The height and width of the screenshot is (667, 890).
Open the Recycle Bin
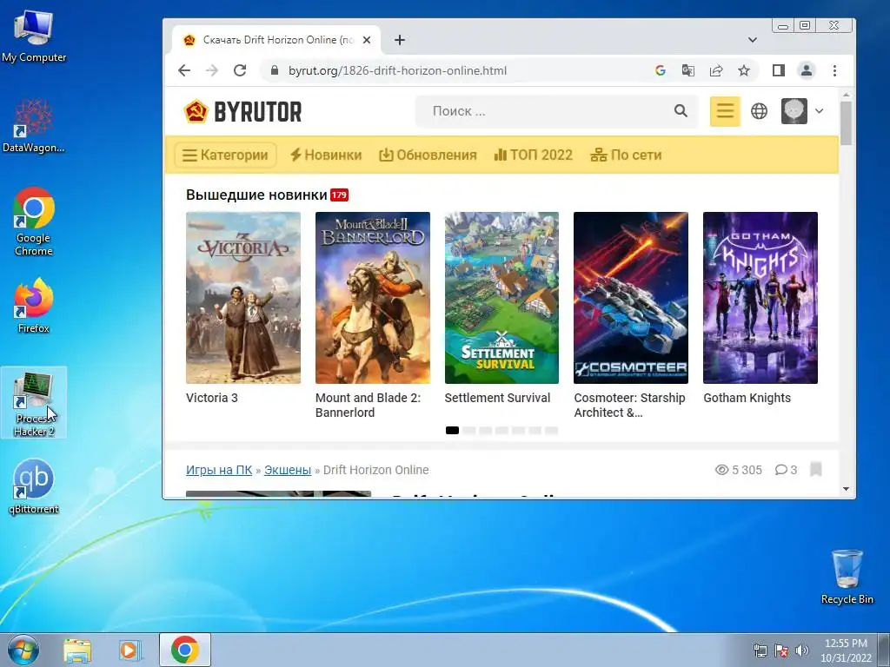(847, 577)
